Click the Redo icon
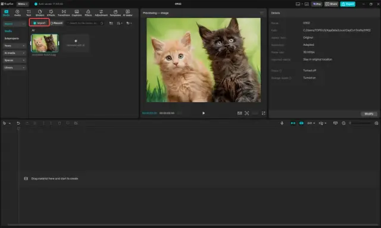 (27, 123)
